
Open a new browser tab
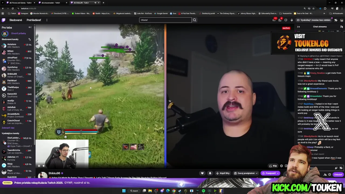tap(103, 3)
